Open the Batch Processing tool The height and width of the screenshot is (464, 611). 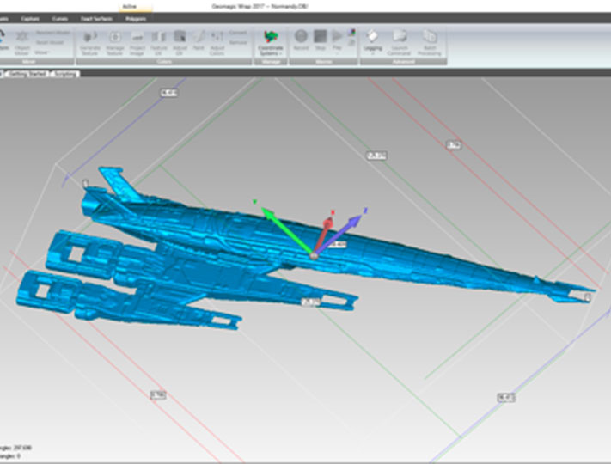coord(429,39)
